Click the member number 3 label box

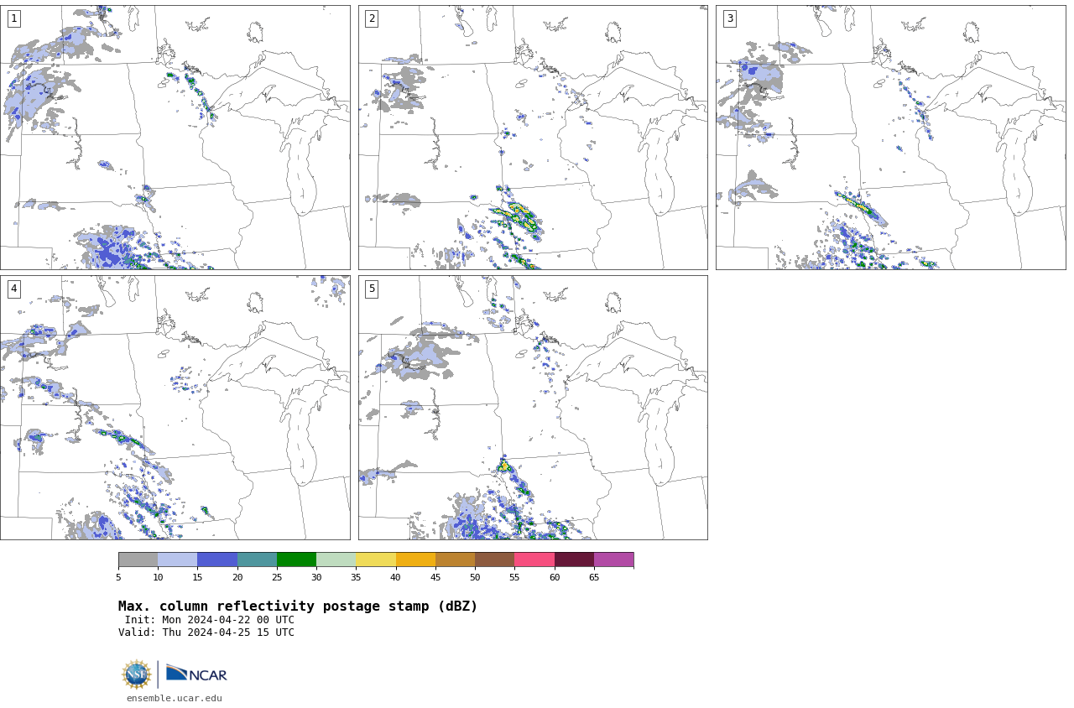[729, 18]
